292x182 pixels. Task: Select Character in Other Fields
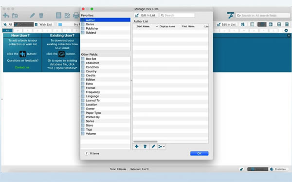click(106, 63)
